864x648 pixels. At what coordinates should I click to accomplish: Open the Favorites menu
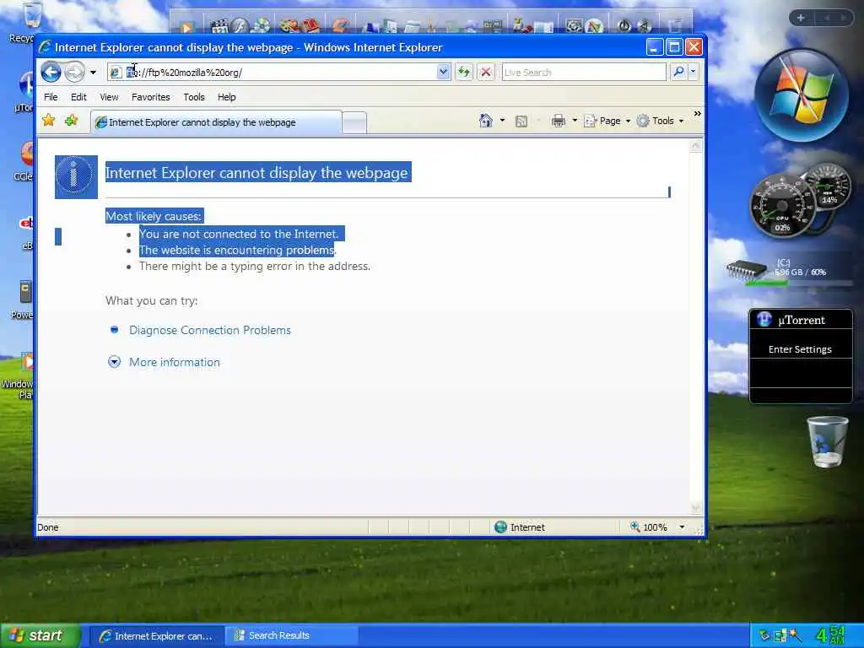point(150,97)
